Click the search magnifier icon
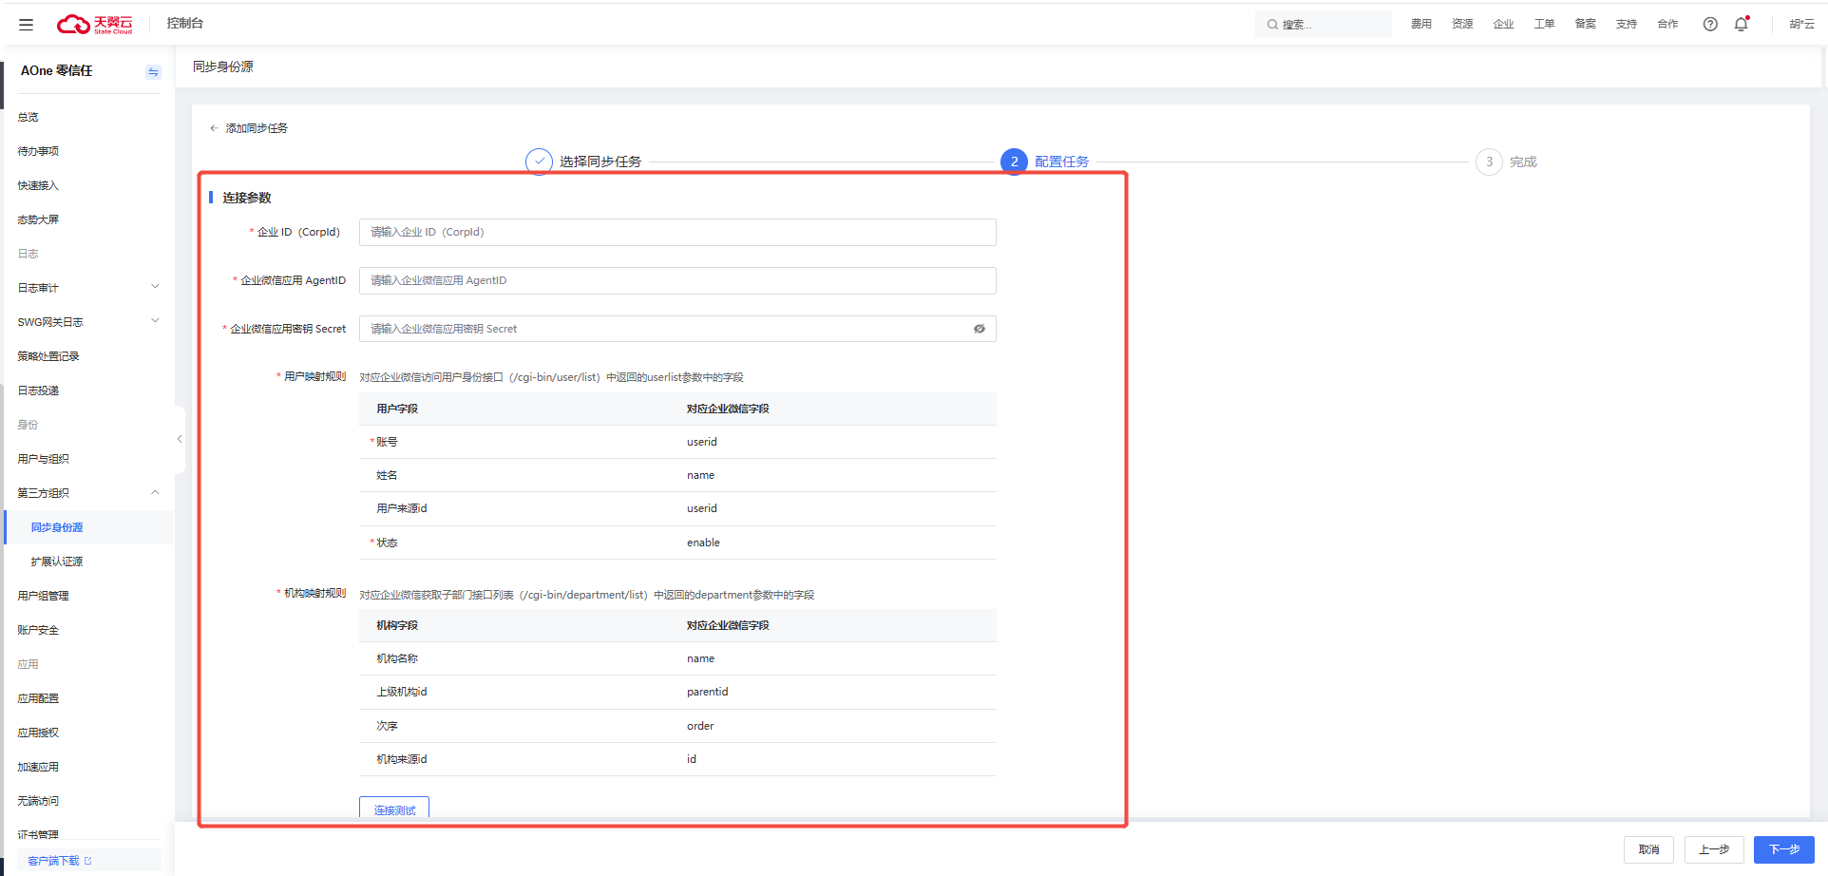This screenshot has height=876, width=1828. coord(1272,25)
